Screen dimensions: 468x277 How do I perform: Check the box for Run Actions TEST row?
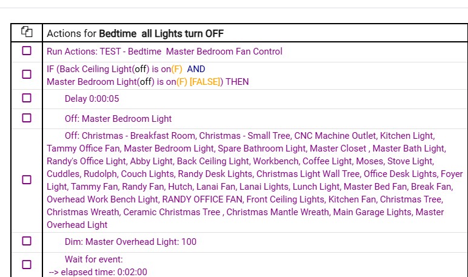(27, 51)
